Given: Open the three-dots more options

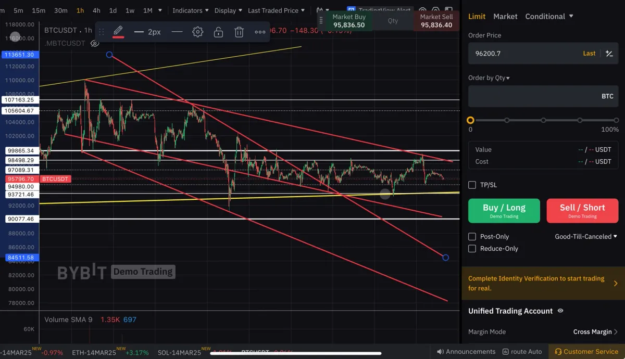Looking at the screenshot, I should click(x=260, y=32).
